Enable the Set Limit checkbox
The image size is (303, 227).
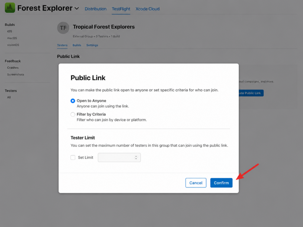tap(73, 158)
